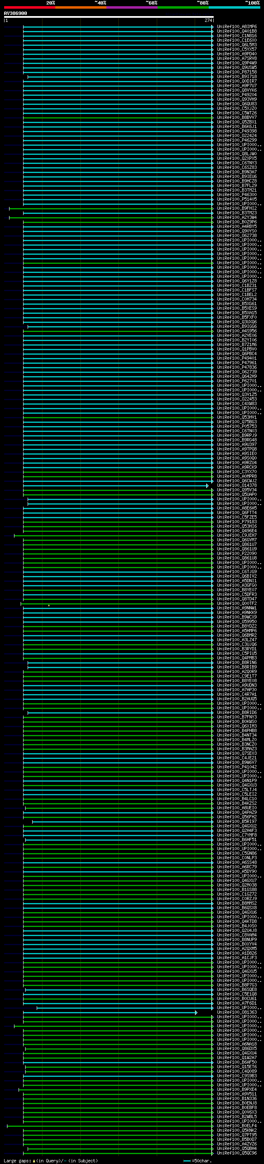The image size is (264, 1164).
Task: Click label UniRef100_C6SZ83
Action: (237, 168)
